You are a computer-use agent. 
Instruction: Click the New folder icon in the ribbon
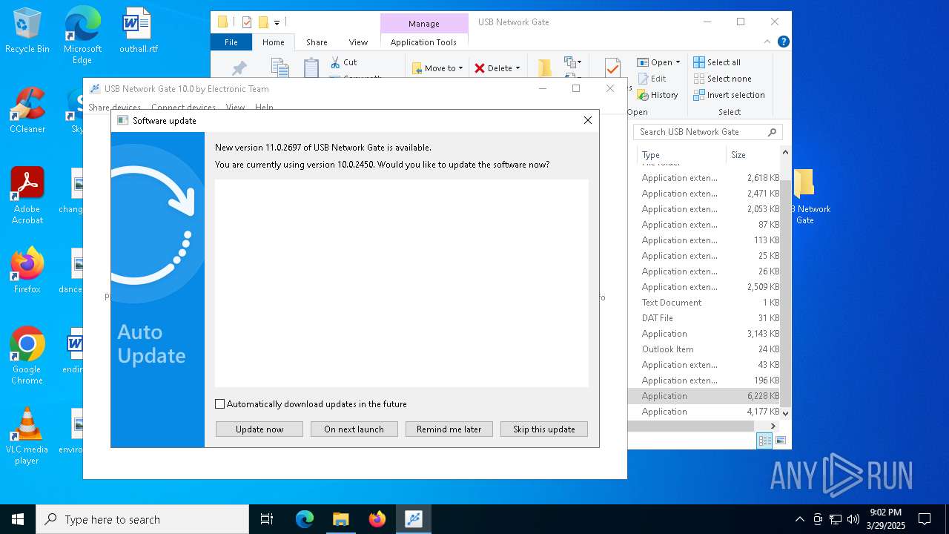(545, 68)
